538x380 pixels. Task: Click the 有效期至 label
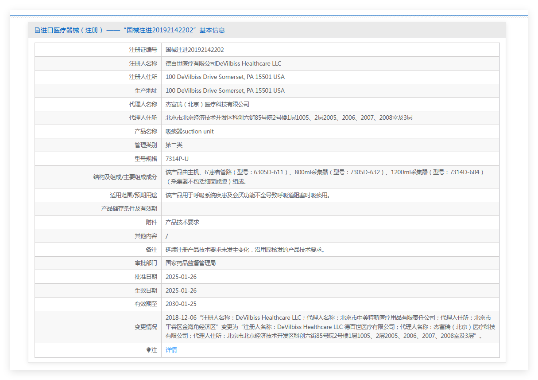pyautogui.click(x=146, y=304)
